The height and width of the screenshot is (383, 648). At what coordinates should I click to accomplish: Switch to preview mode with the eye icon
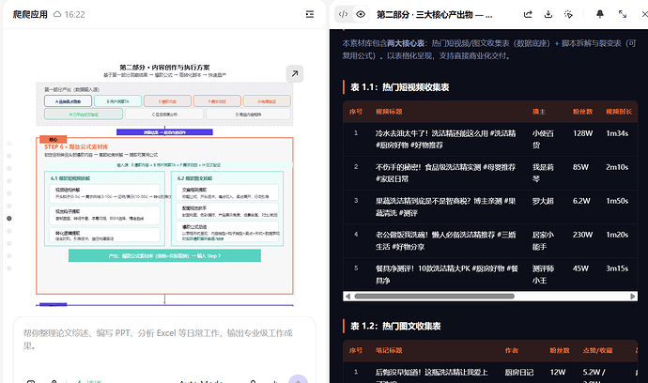click(x=361, y=14)
